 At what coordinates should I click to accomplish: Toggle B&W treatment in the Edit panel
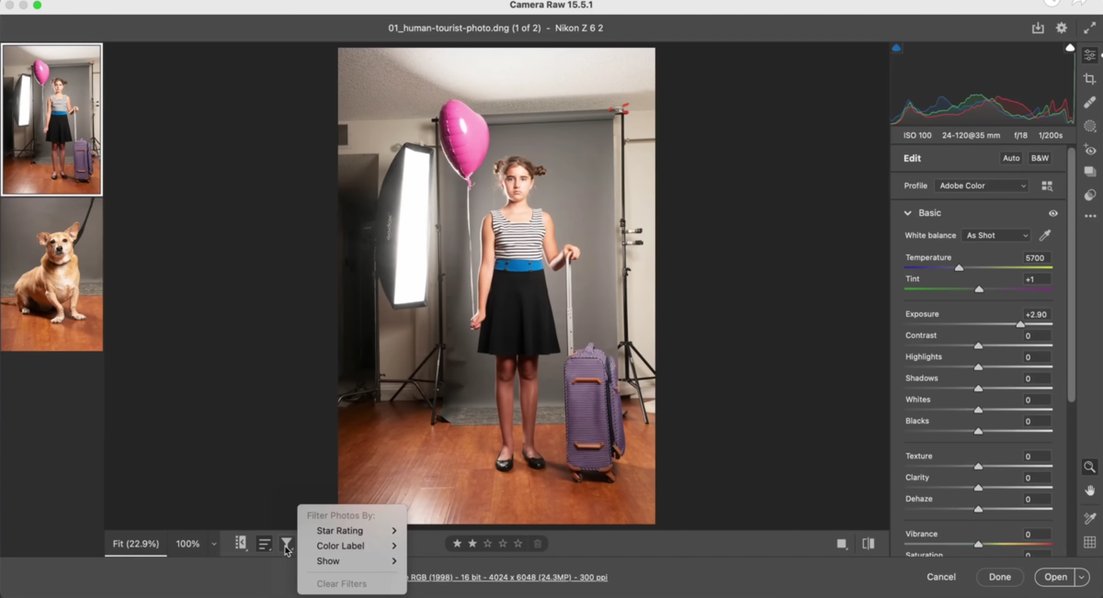coord(1040,158)
